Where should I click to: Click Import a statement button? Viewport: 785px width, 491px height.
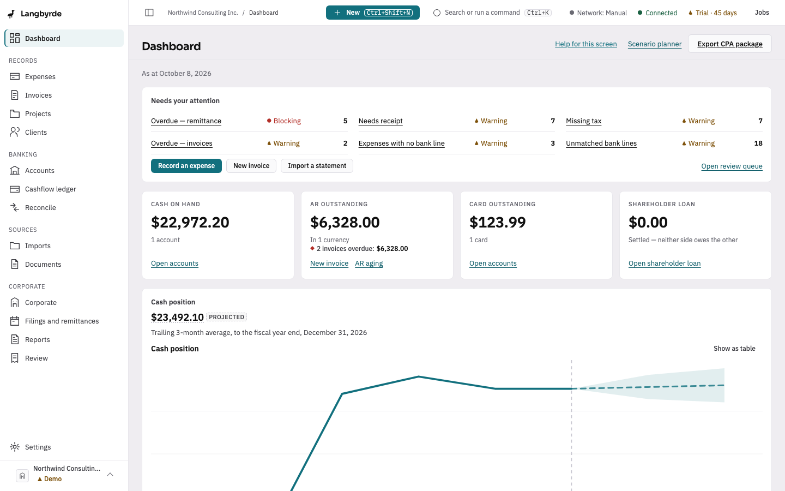pyautogui.click(x=317, y=166)
